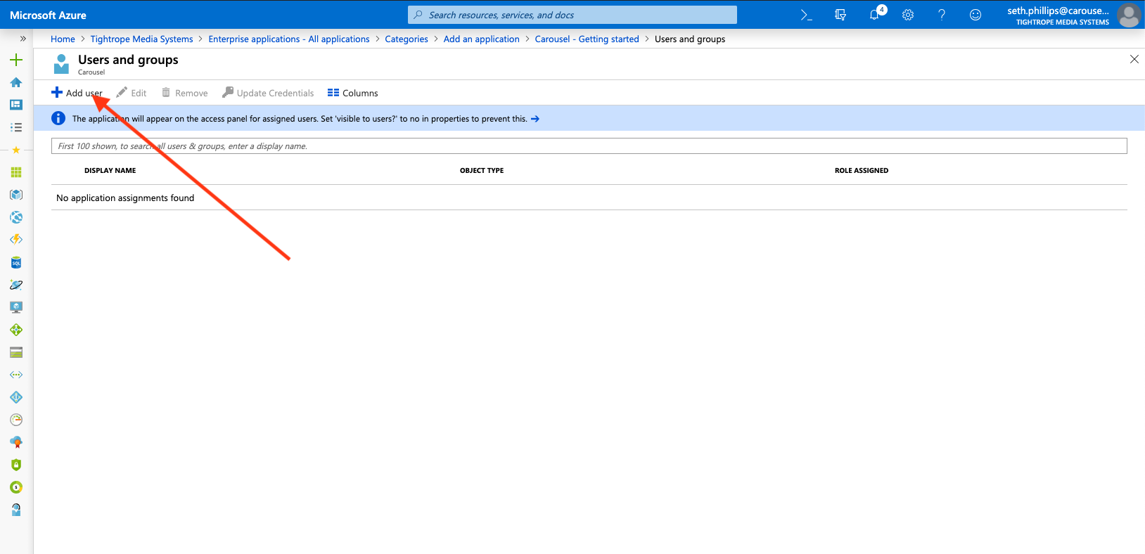The height and width of the screenshot is (554, 1145).
Task: Go to Categories breadcrumb
Action: click(x=407, y=39)
